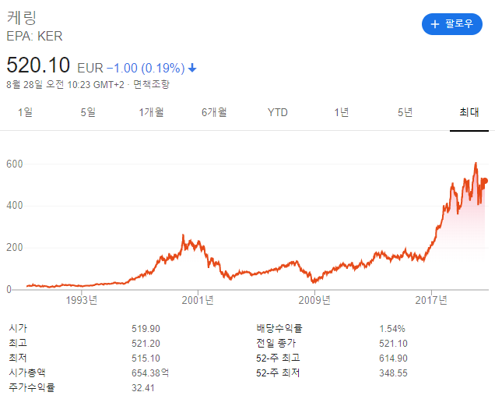Click the −1.00 (0.19%) change value
Screen dimensions: 495x399
pos(146,68)
